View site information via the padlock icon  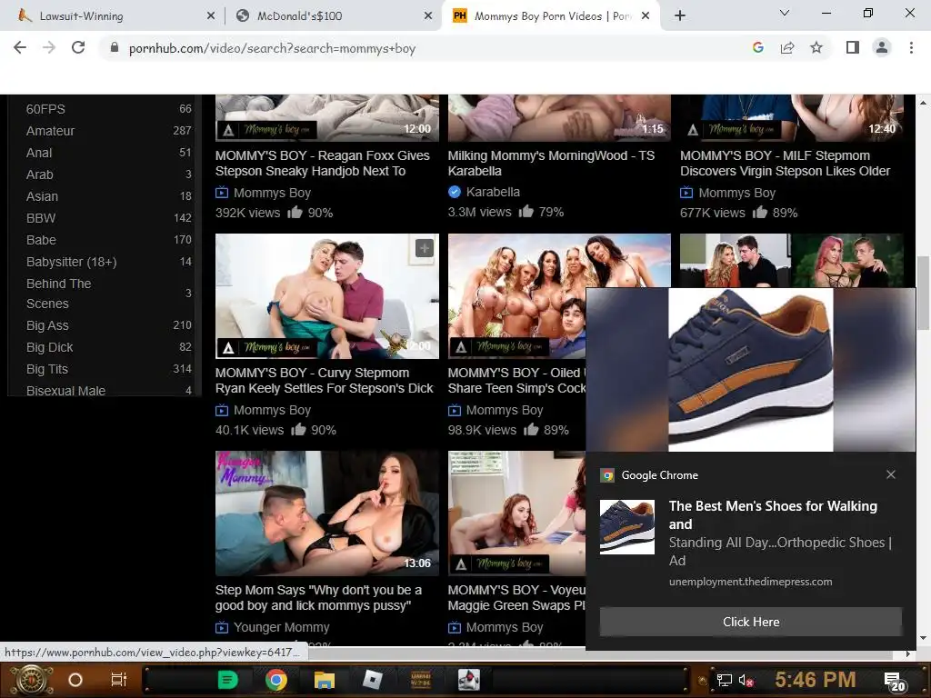(114, 48)
